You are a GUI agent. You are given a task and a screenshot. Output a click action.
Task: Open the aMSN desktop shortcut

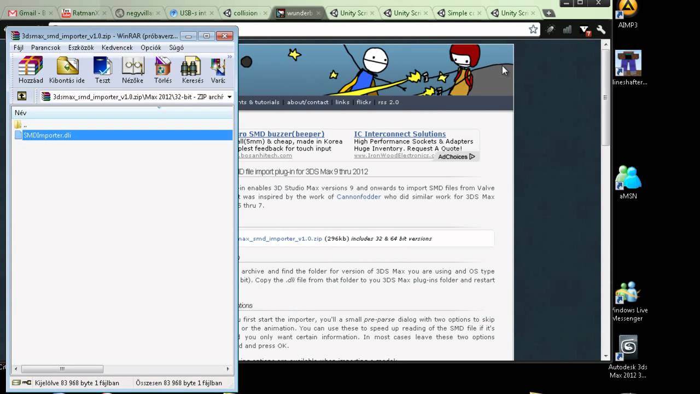point(628,182)
